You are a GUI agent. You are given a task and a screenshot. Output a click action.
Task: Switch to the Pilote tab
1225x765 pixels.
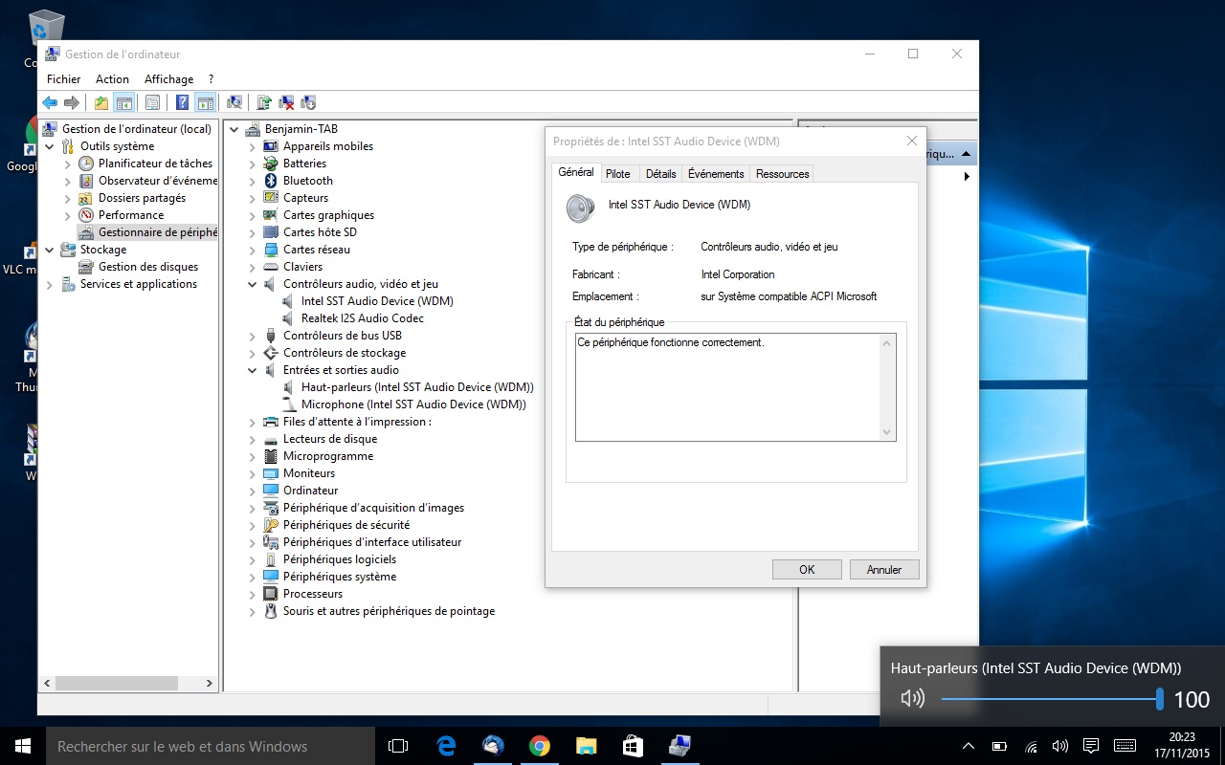[x=618, y=173]
